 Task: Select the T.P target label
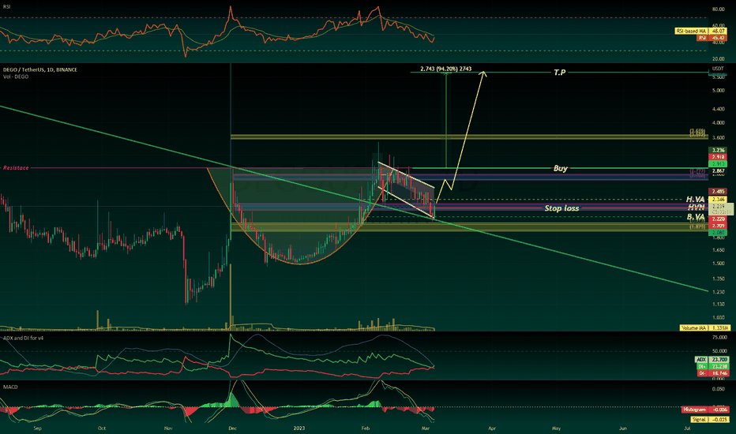point(560,73)
